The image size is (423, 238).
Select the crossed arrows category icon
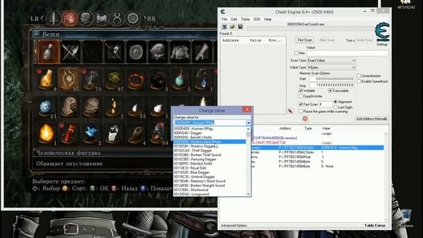pyautogui.click(x=114, y=52)
